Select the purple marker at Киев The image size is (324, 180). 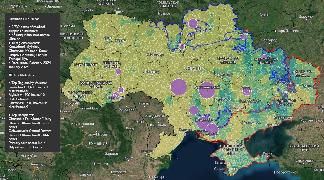coord(182,47)
